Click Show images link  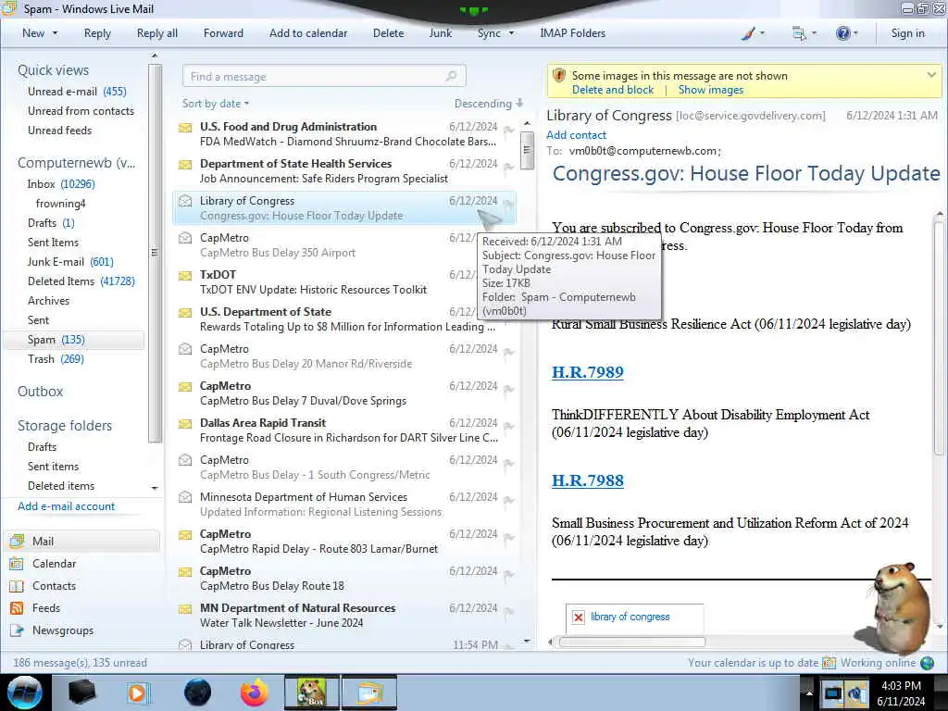click(710, 90)
